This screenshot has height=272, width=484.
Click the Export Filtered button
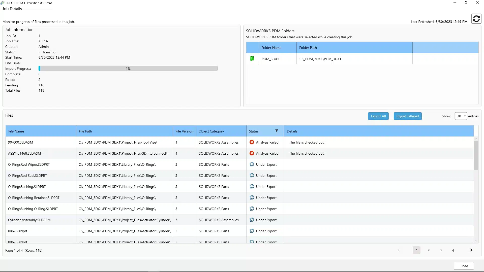pos(407,116)
